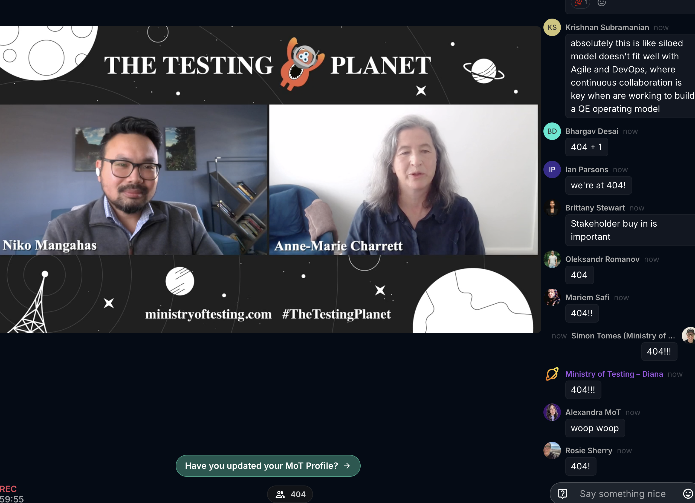The height and width of the screenshot is (503, 695).
Task: Open the 404 attendees count
Action: tap(290, 494)
